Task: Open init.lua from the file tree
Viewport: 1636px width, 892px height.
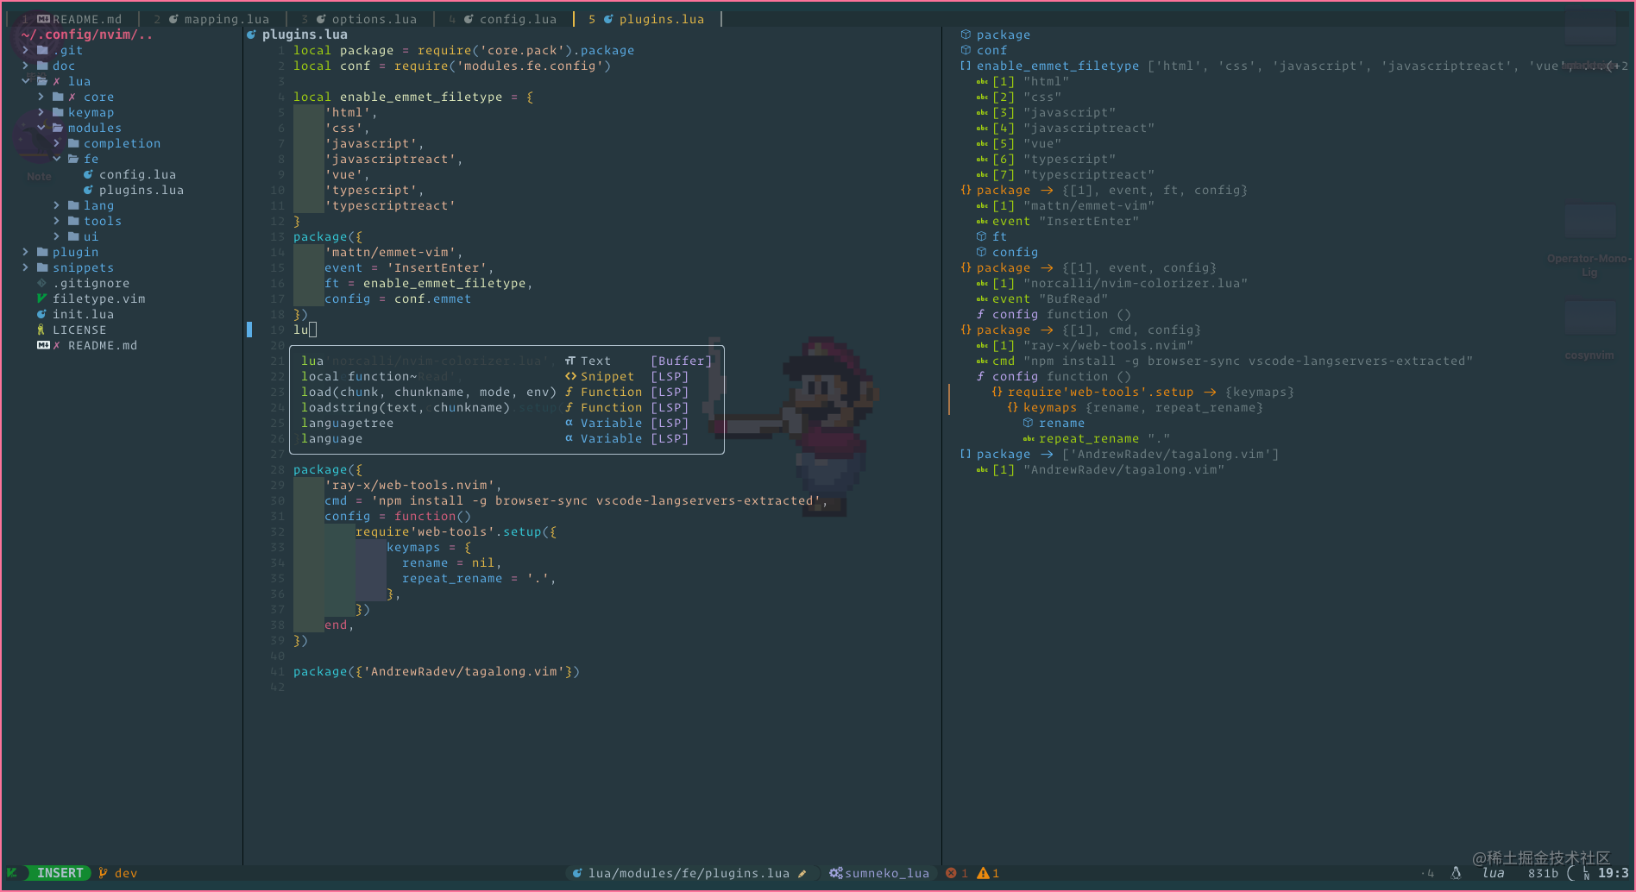Action: [83, 314]
